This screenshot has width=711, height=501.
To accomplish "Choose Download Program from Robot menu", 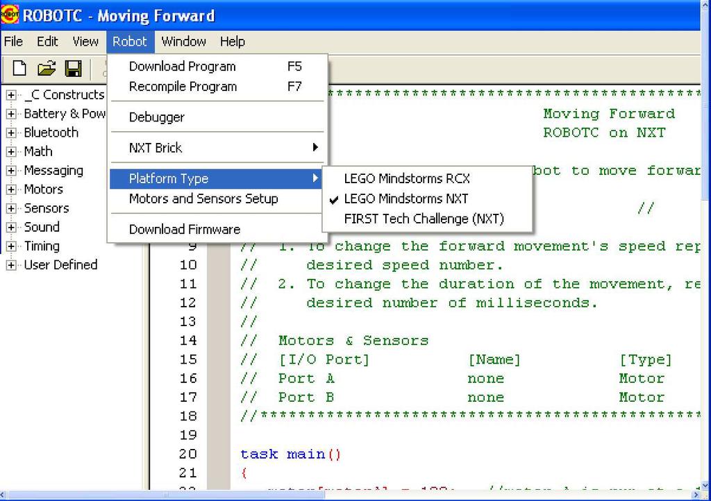I will click(217, 67).
